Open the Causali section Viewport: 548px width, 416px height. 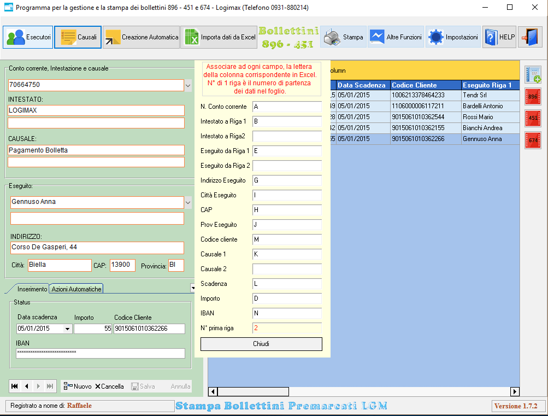[x=78, y=37]
